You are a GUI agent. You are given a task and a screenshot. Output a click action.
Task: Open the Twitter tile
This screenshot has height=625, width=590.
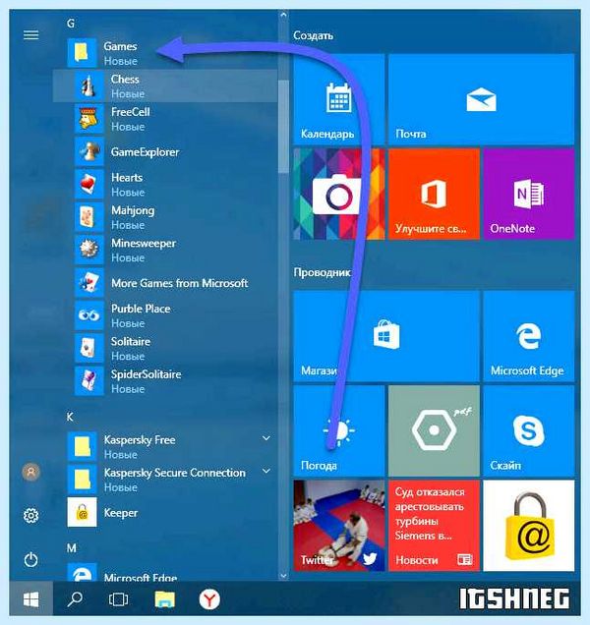click(x=339, y=526)
